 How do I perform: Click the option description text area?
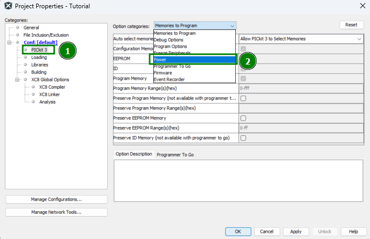point(238,181)
